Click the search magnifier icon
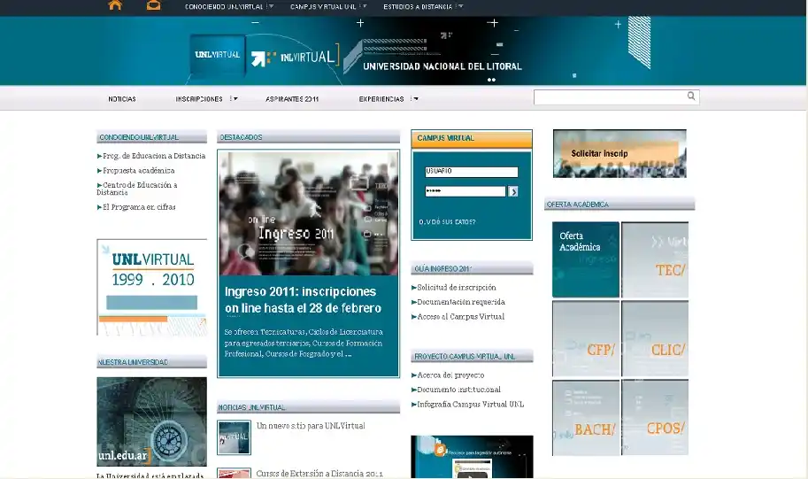The width and height of the screenshot is (808, 479). [691, 96]
